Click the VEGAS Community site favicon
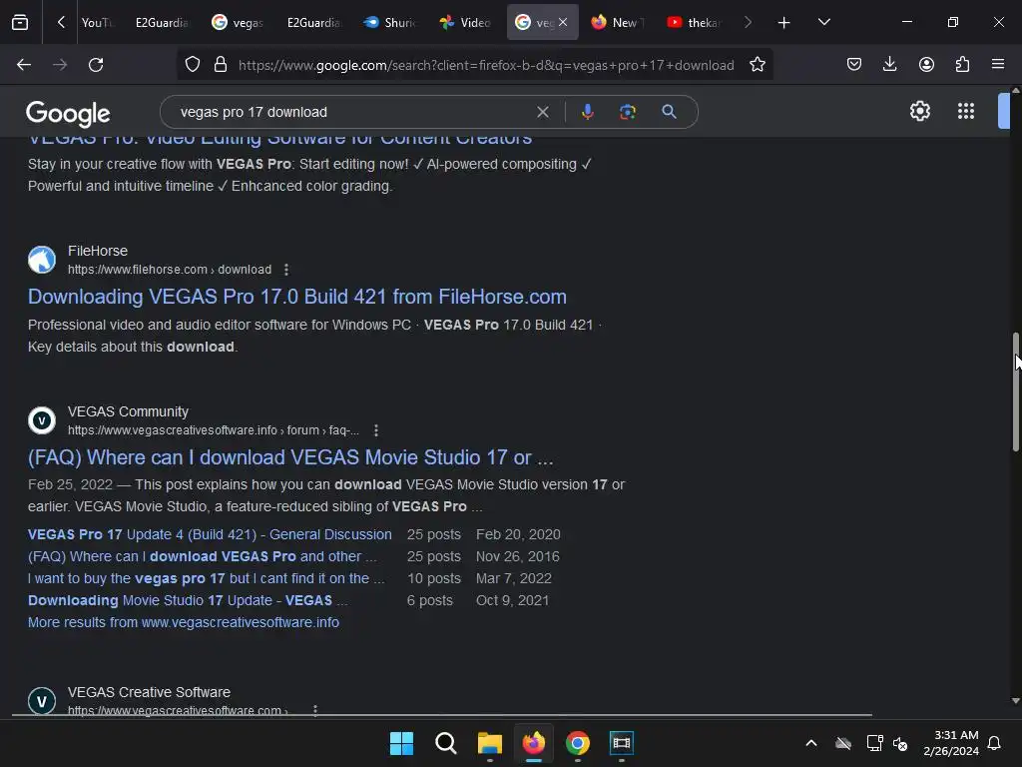Viewport: 1022px width, 767px height. click(42, 420)
